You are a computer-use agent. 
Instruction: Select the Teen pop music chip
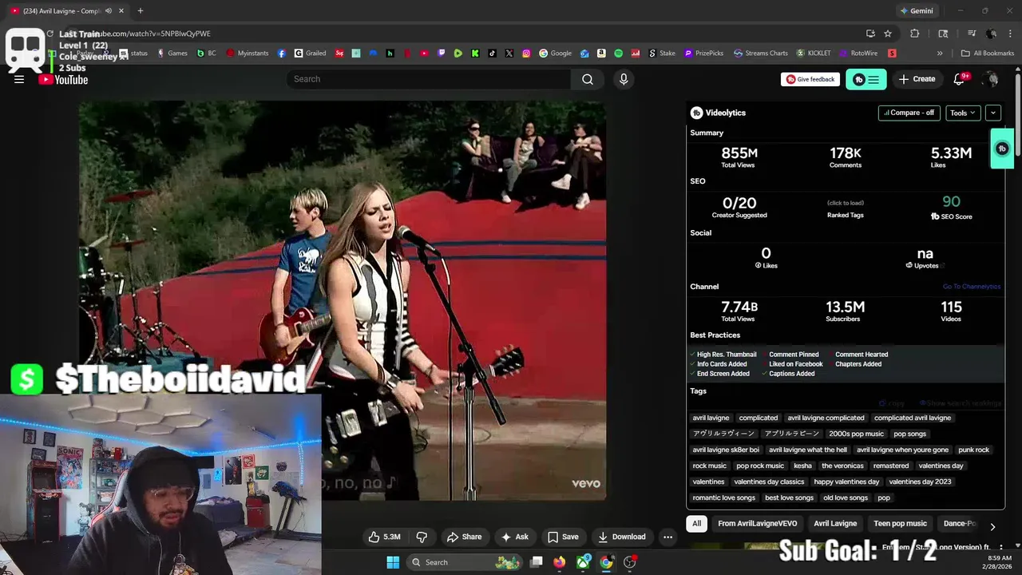tap(900, 524)
